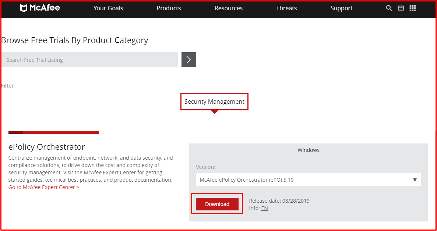This screenshot has height=231, width=437.
Task: Open the Products menu
Action: (169, 8)
